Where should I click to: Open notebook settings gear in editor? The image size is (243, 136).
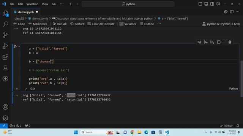pyautogui.click(x=226, y=12)
